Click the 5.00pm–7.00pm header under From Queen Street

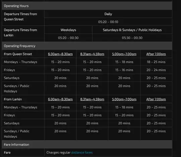point(124,54)
